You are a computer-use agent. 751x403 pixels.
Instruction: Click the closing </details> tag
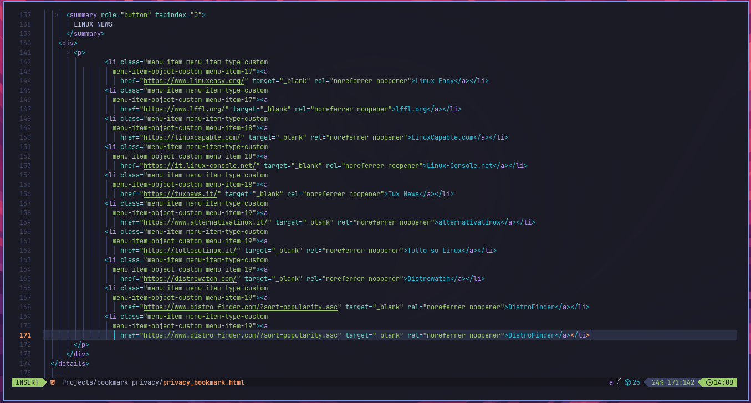[x=70, y=364]
